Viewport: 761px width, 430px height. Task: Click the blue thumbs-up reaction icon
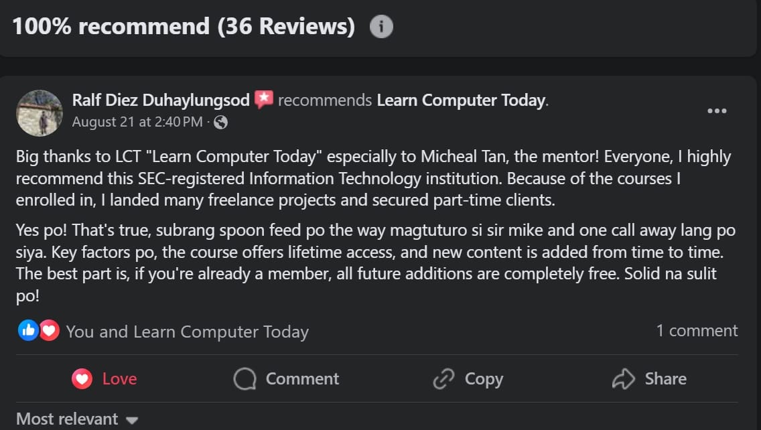point(28,330)
